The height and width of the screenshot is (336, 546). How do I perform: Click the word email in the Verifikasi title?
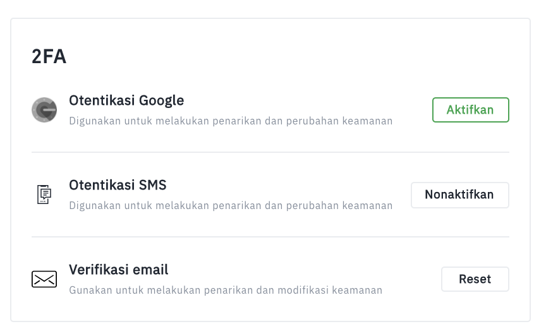150,270
